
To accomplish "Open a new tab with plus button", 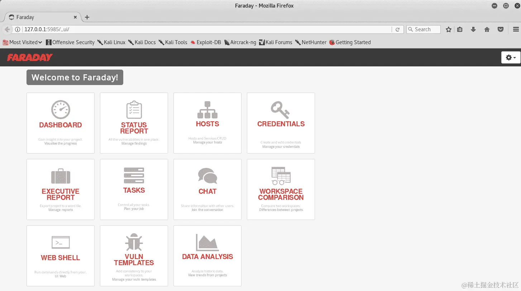I will 87,17.
